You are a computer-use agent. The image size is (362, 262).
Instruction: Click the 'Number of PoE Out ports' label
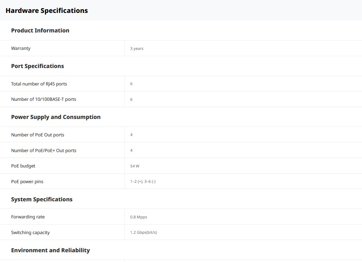[x=38, y=135]
